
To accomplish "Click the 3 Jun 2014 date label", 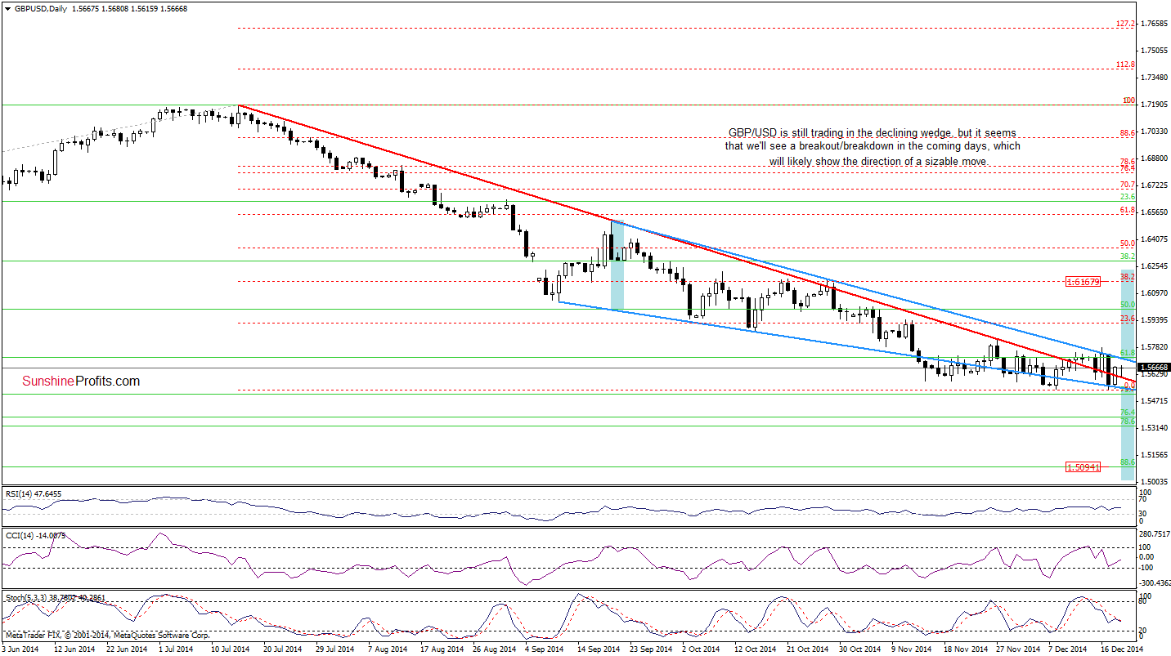I will point(20,649).
